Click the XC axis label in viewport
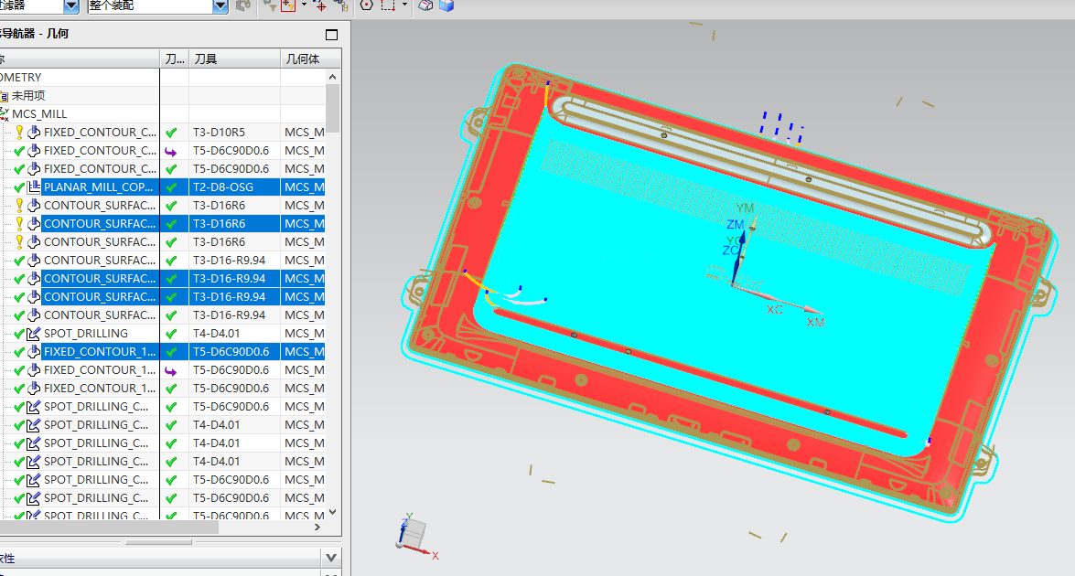 click(775, 310)
